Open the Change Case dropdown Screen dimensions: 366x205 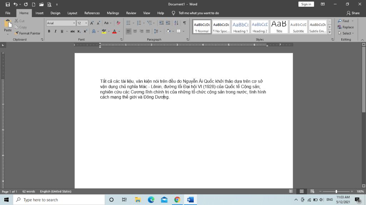(x=108, y=23)
